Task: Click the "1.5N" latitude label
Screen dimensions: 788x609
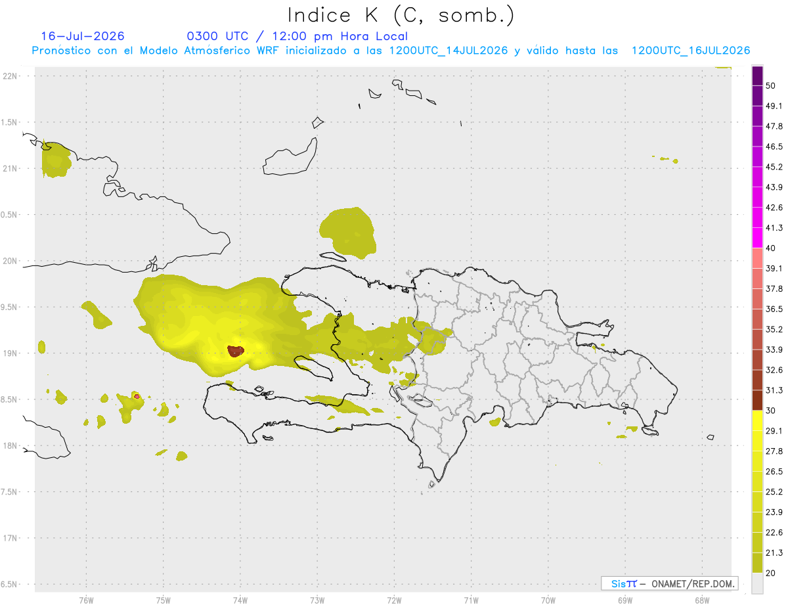Action: (x=9, y=122)
